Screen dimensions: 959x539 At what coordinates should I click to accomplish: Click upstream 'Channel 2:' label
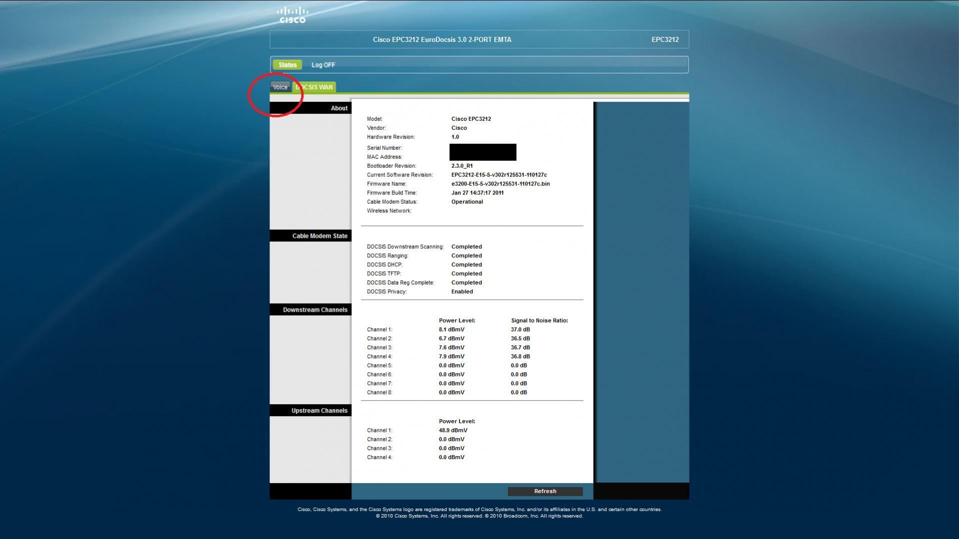click(x=379, y=440)
